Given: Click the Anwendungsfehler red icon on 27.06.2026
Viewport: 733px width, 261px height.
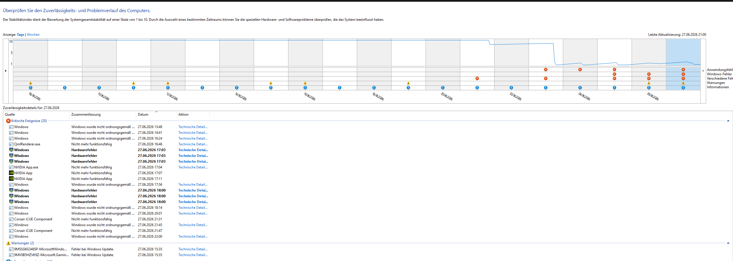Looking at the screenshot, I should (683, 70).
